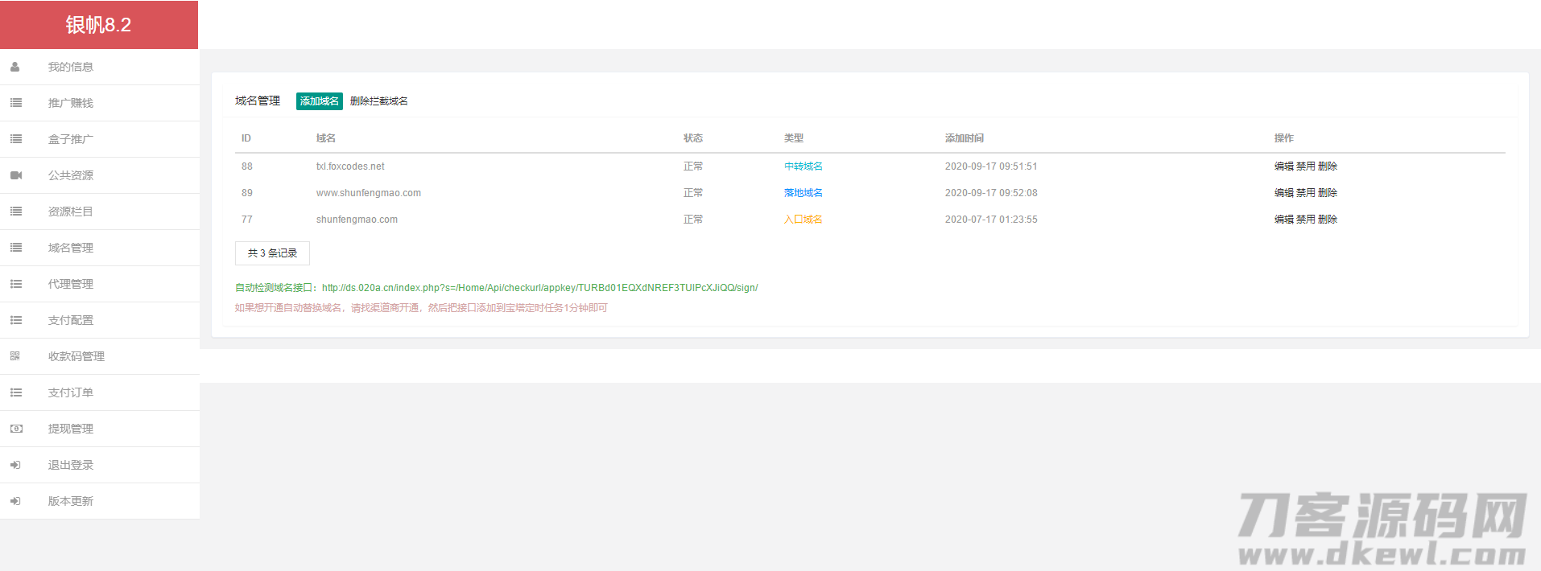
Task: Open 盒子推广 from the sidebar
Action: click(x=71, y=139)
